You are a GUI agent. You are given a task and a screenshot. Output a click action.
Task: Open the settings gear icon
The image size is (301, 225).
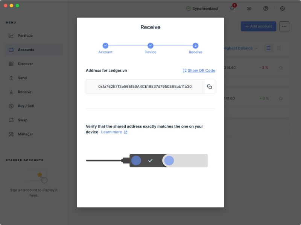[283, 8]
